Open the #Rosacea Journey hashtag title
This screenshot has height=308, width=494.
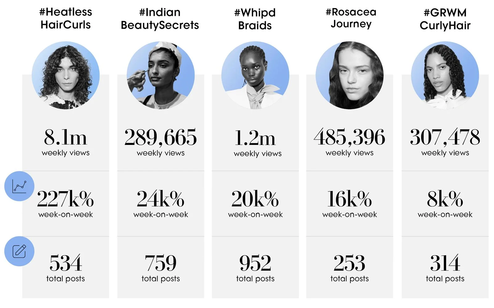click(351, 18)
